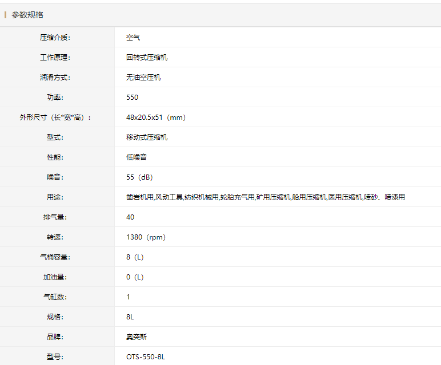This screenshot has height=365, width=441.
Task: Click the 气桶容量 label cell
Action: point(55,257)
